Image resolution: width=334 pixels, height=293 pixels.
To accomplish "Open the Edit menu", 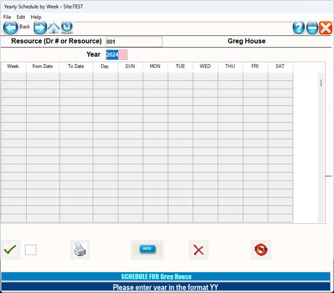I will 21,17.
